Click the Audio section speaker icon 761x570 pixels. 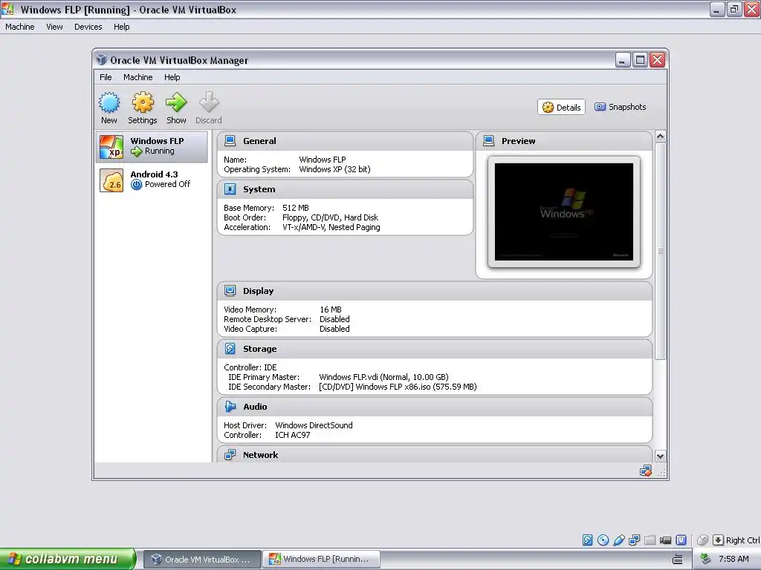[x=230, y=407]
